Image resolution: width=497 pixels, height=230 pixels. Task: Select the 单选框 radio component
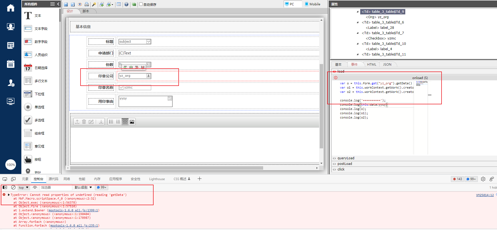[39, 107]
